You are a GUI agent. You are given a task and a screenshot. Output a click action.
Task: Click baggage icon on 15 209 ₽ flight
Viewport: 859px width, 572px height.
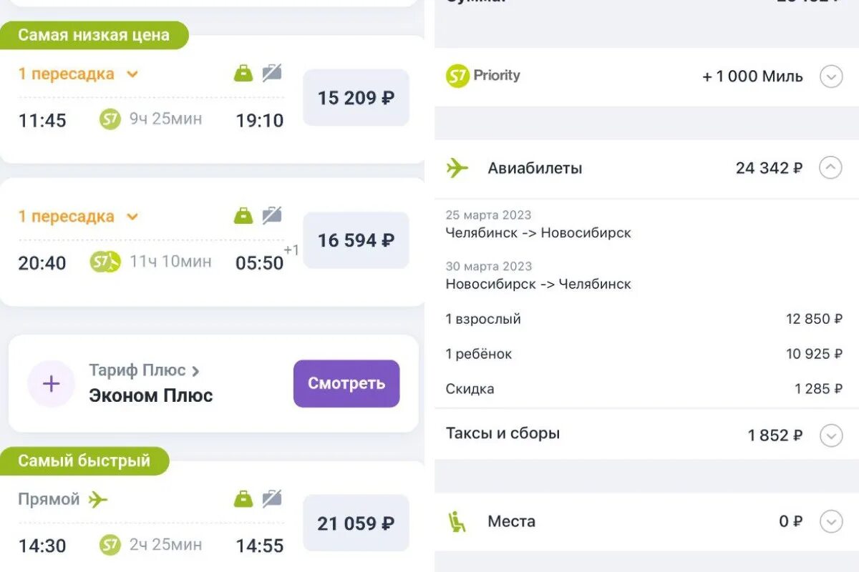point(243,72)
